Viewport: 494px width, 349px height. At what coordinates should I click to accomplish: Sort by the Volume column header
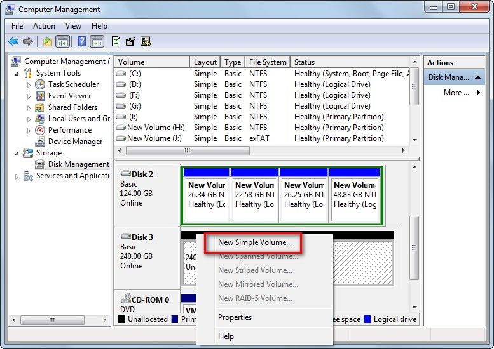point(152,62)
